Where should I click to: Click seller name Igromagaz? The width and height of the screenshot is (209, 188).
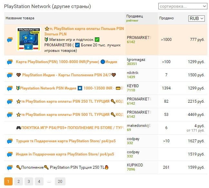click(x=136, y=60)
